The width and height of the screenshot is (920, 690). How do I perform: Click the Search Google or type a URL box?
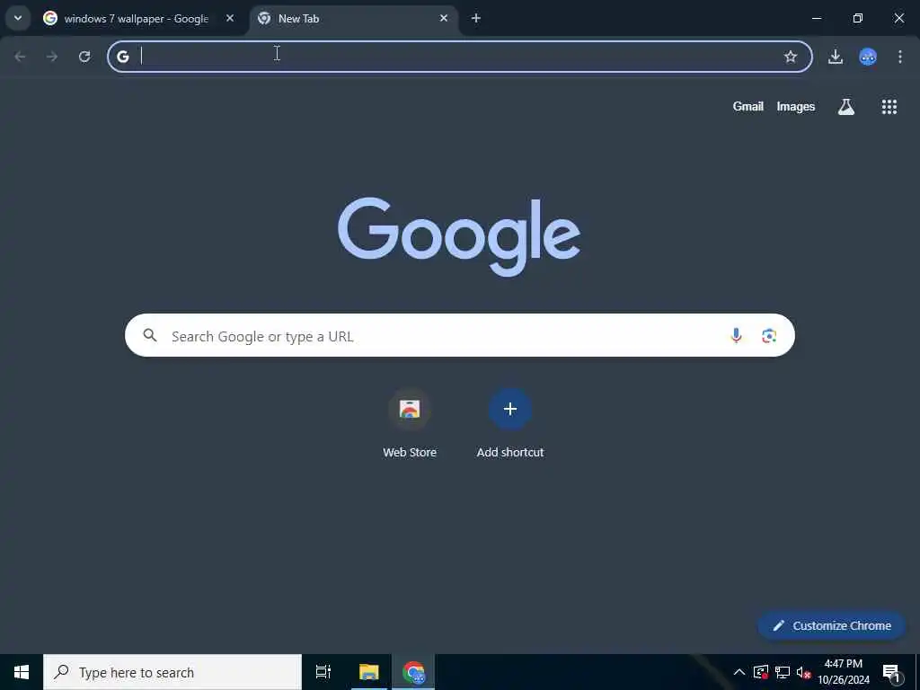click(459, 335)
